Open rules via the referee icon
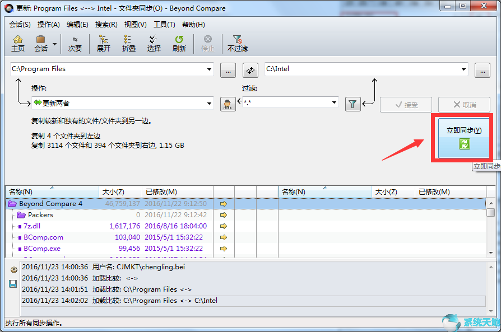This screenshot has height=332, width=501. click(x=228, y=104)
